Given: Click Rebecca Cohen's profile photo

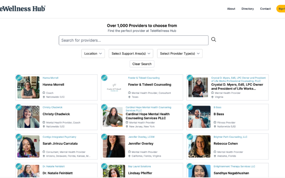Looking at the screenshot, I should [199, 146].
